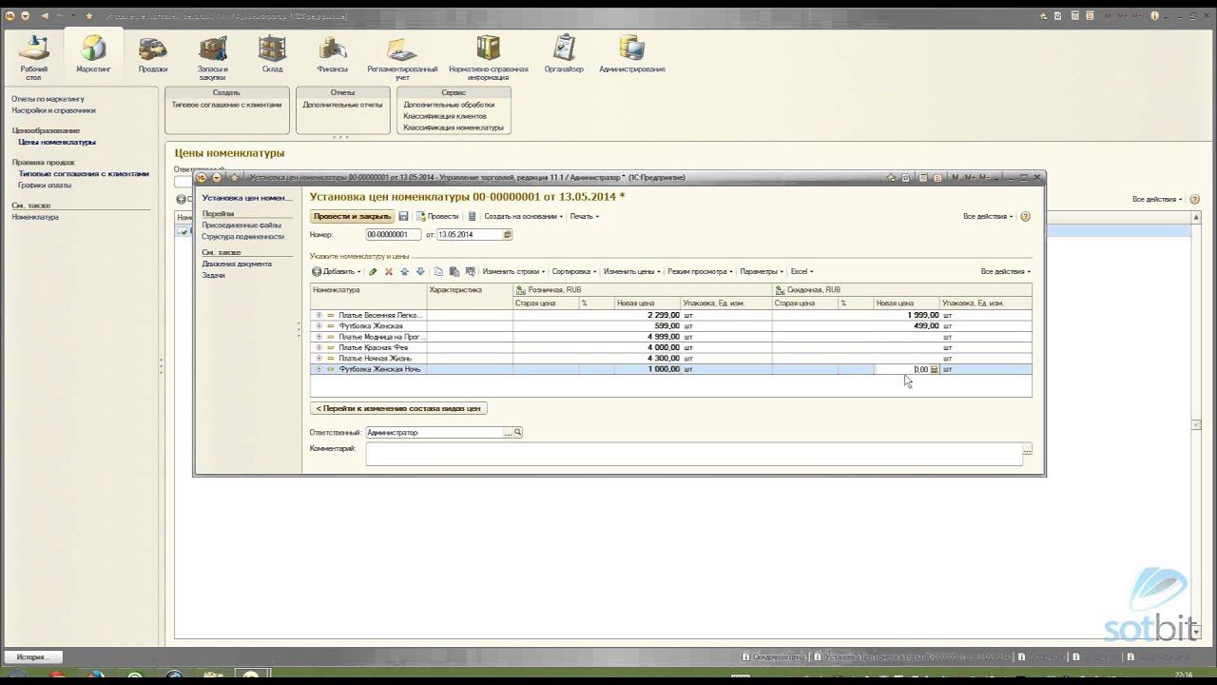
Task: Move row up with the up arrow icon
Action: [404, 272]
